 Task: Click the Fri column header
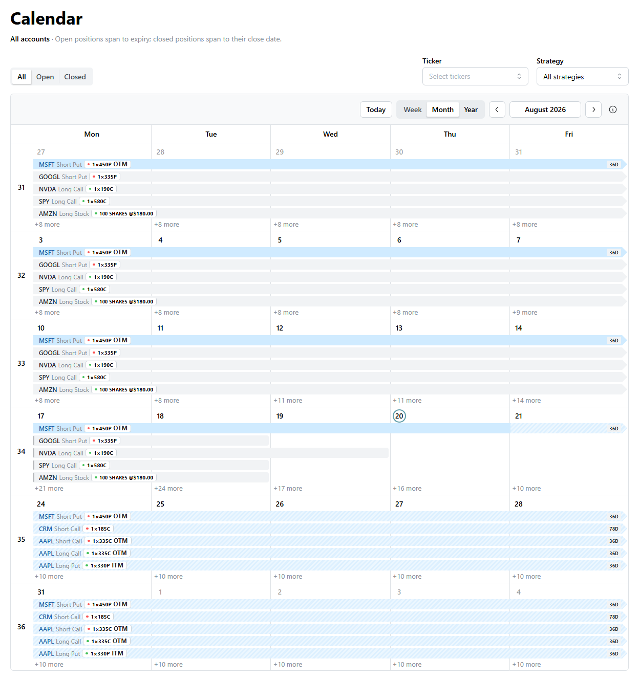(x=569, y=134)
